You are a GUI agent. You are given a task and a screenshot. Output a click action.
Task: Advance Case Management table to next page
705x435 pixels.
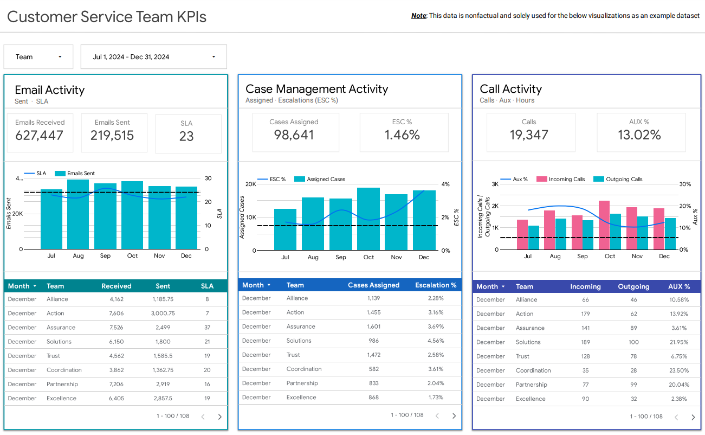(x=454, y=415)
